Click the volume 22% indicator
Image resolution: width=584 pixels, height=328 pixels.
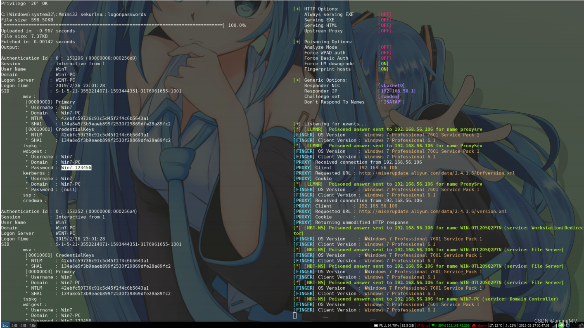tap(510, 325)
